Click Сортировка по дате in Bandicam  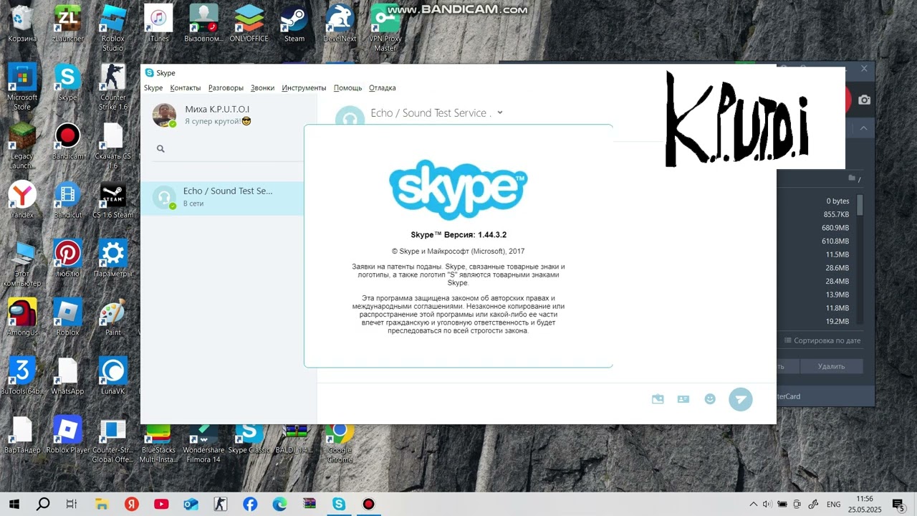(822, 340)
